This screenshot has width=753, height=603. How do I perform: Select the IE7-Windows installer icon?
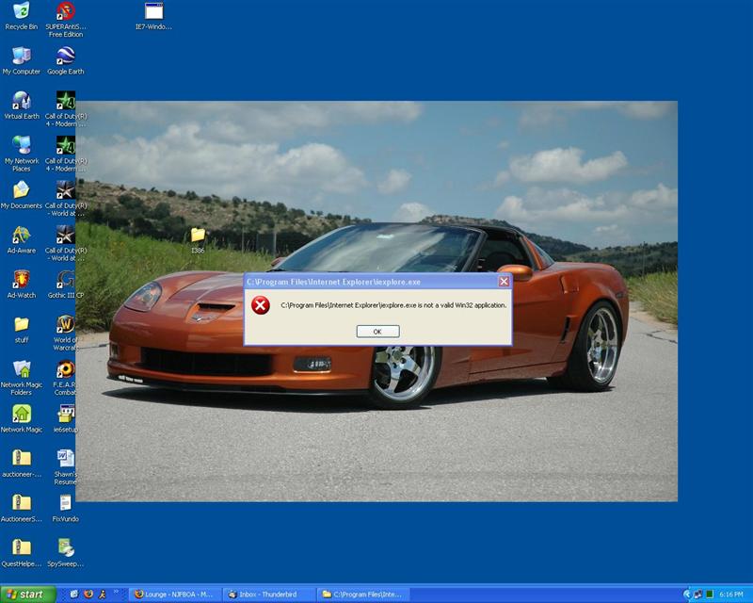tap(153, 12)
